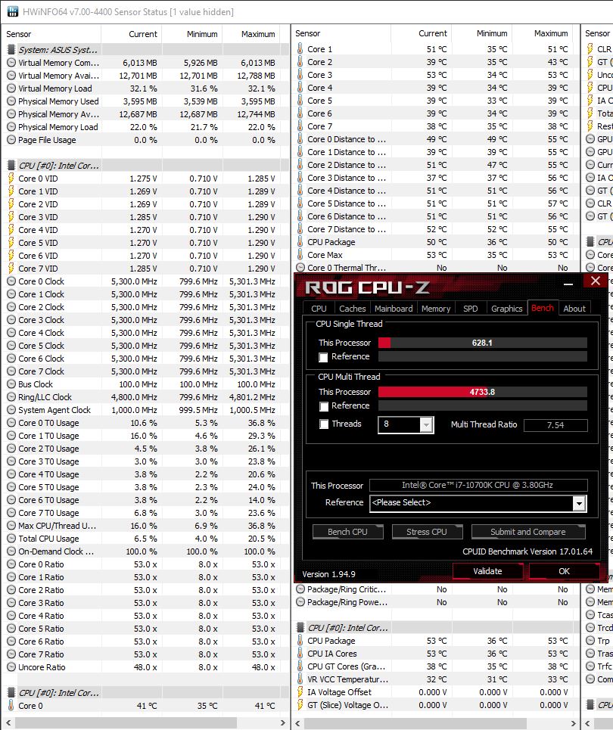This screenshot has width=613, height=730.
Task: Switch to the Caches tab
Action: point(352,309)
